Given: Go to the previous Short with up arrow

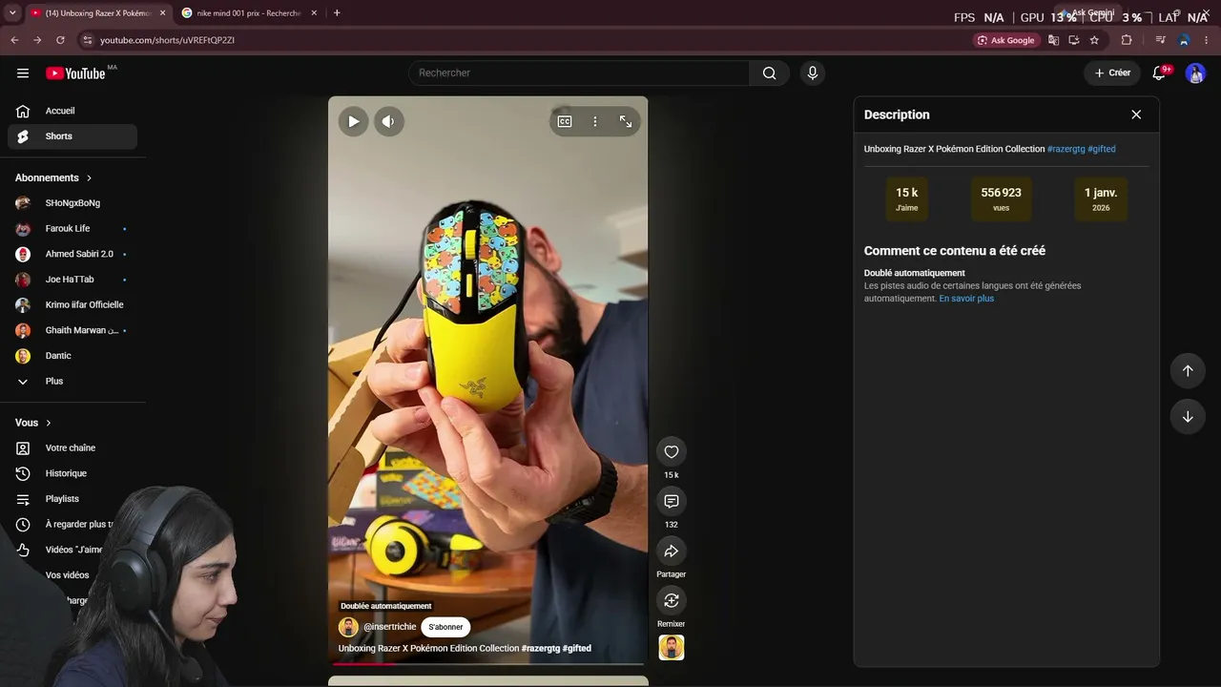Looking at the screenshot, I should point(1188,370).
